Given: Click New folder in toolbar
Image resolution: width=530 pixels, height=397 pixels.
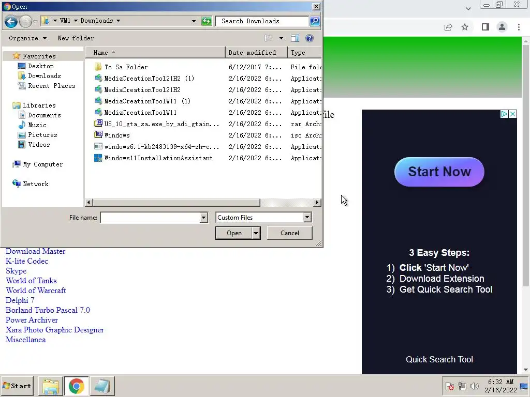Looking at the screenshot, I should coord(76,38).
